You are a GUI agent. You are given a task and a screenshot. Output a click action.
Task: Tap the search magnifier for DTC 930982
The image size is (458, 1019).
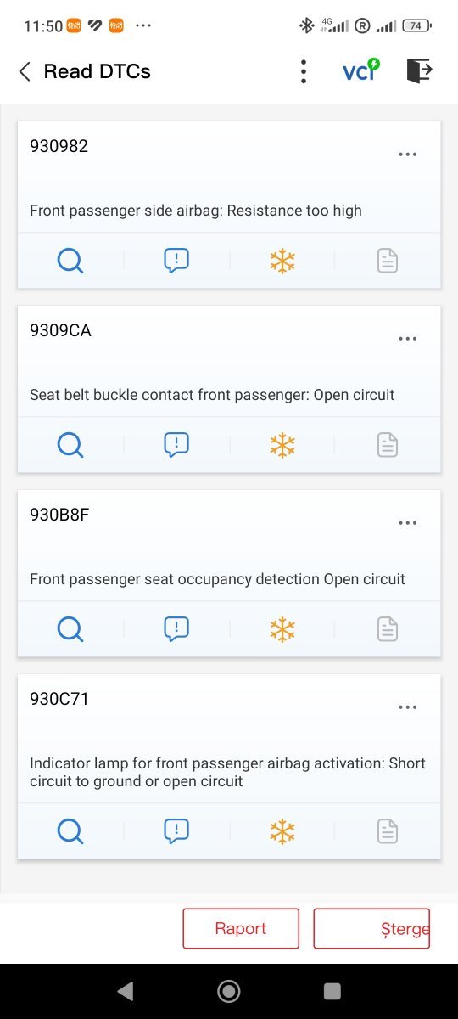(x=70, y=261)
